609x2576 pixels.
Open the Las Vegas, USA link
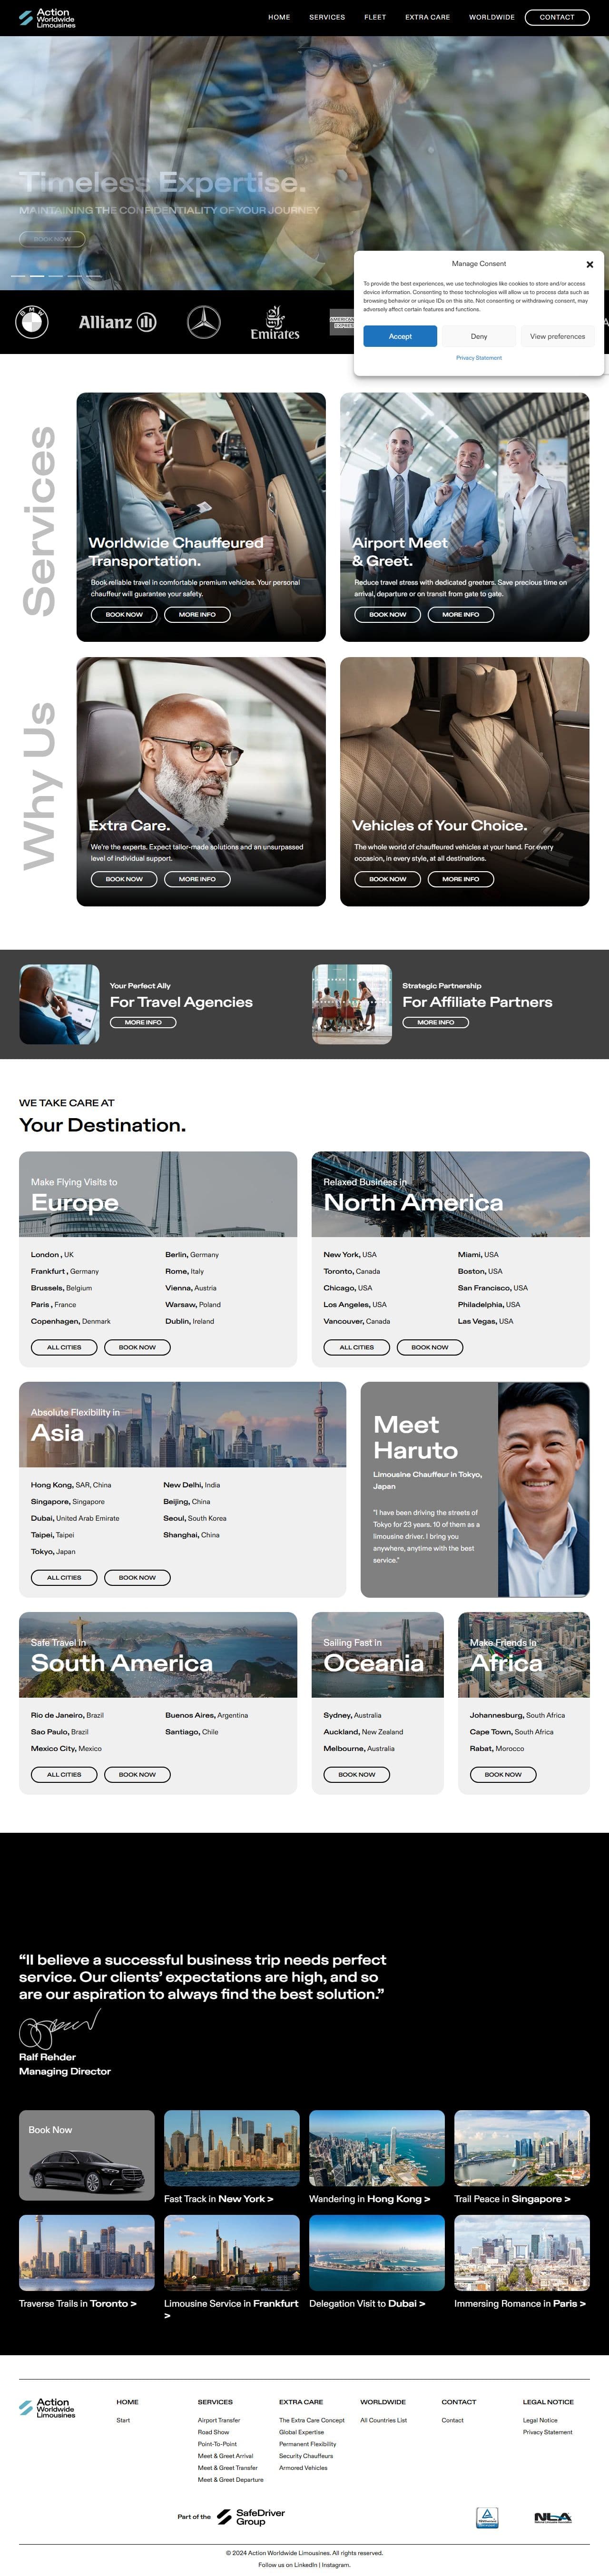click(485, 1321)
